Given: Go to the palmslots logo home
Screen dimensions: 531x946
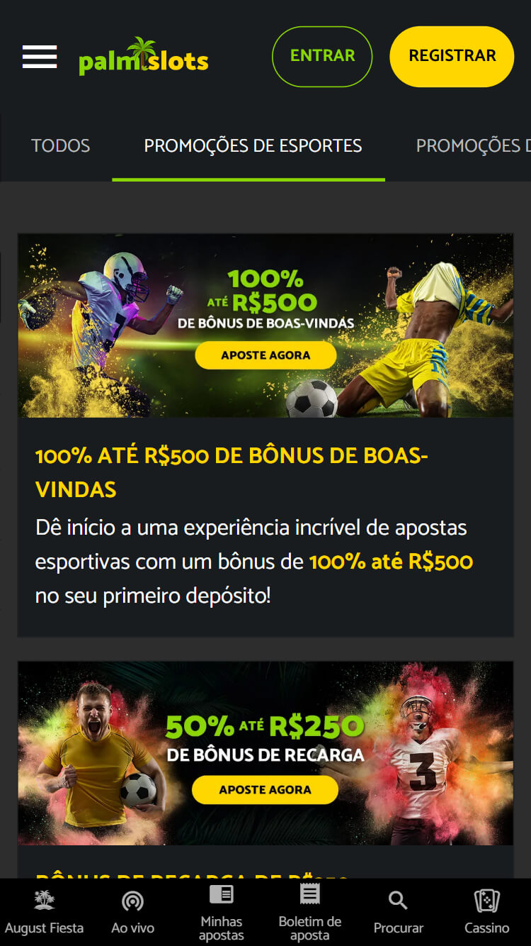Looking at the screenshot, I should tap(144, 57).
